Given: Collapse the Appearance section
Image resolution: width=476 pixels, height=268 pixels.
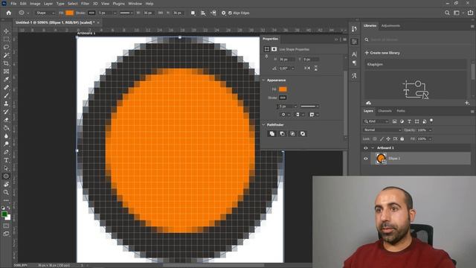Looking at the screenshot, I should pyautogui.click(x=263, y=80).
